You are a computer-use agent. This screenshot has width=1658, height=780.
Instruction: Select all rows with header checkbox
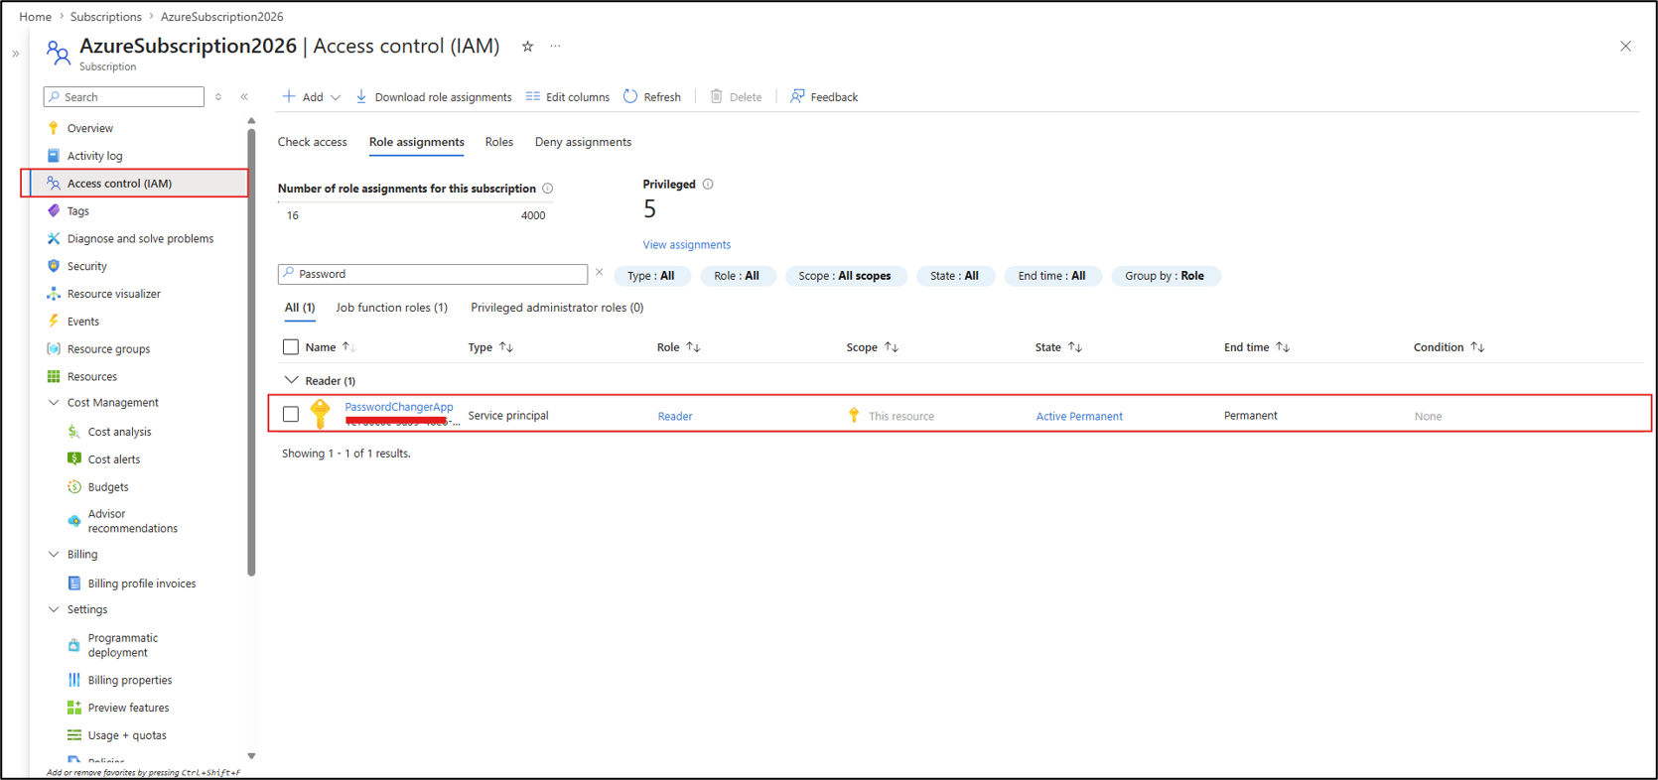point(291,347)
